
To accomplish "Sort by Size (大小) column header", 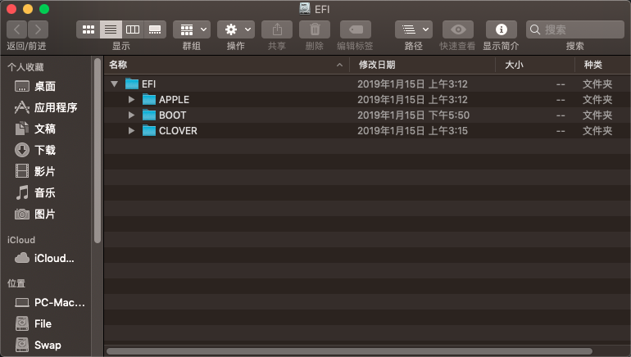I will pyautogui.click(x=535, y=65).
